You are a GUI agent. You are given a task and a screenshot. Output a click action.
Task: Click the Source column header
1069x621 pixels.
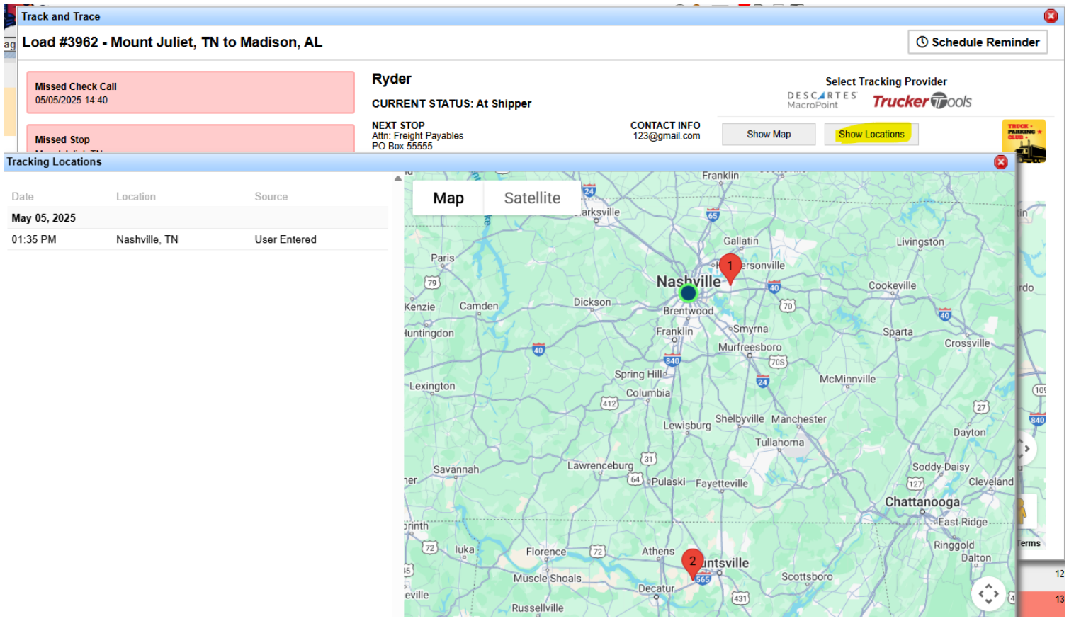coord(271,197)
